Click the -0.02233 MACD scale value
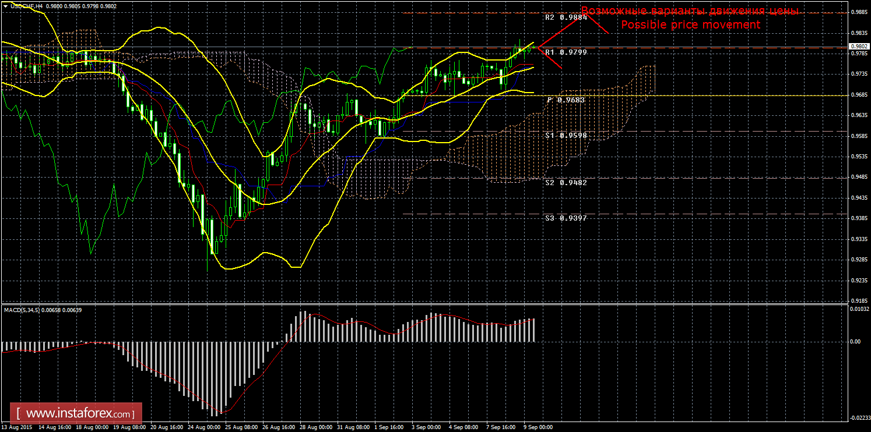The image size is (871, 432). pos(859,417)
